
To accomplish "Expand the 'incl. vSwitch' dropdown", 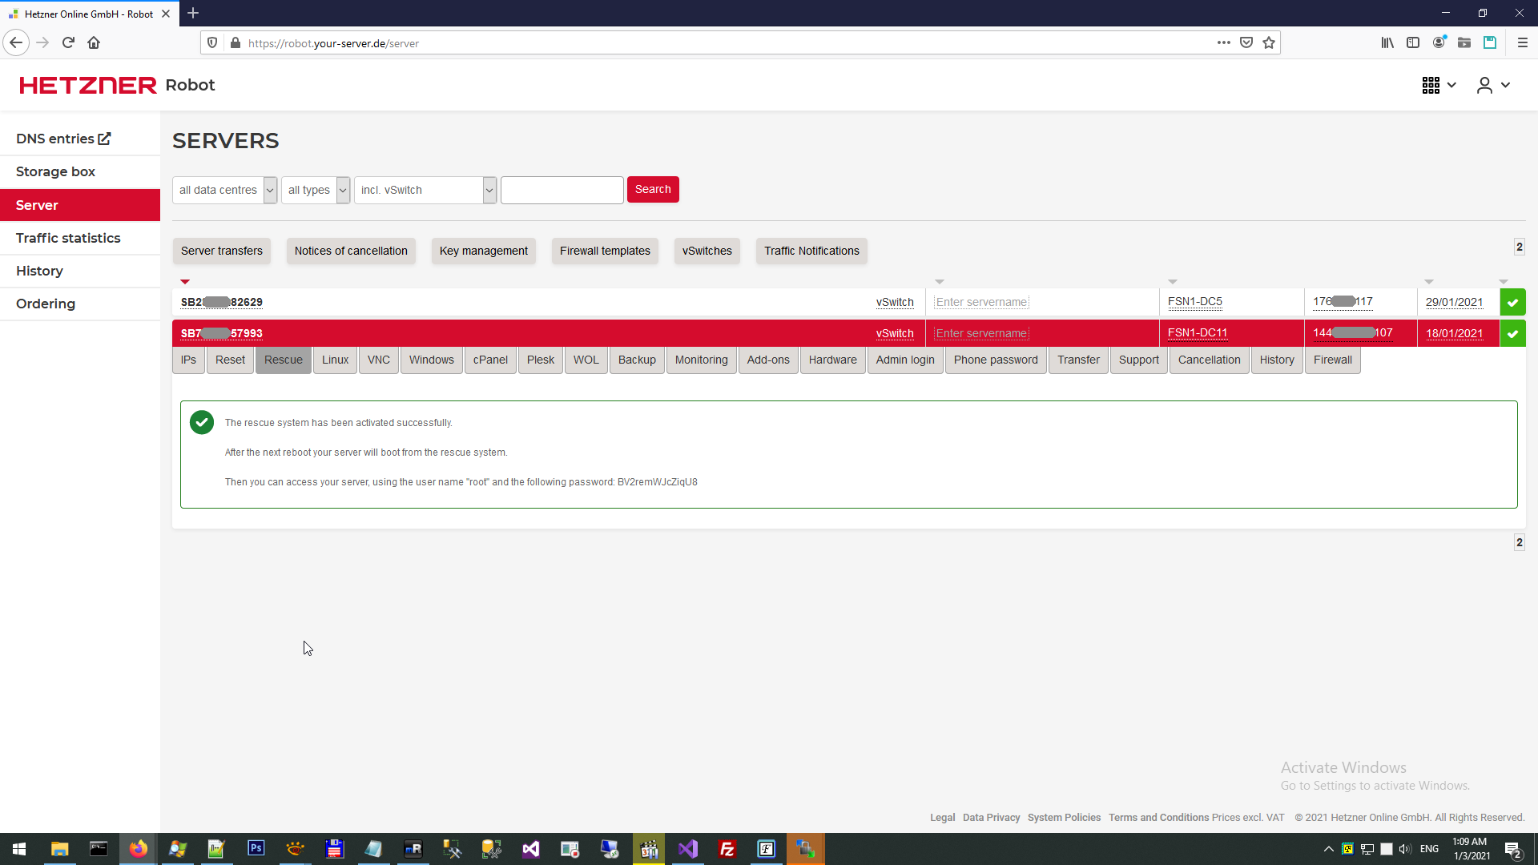I will (425, 190).
